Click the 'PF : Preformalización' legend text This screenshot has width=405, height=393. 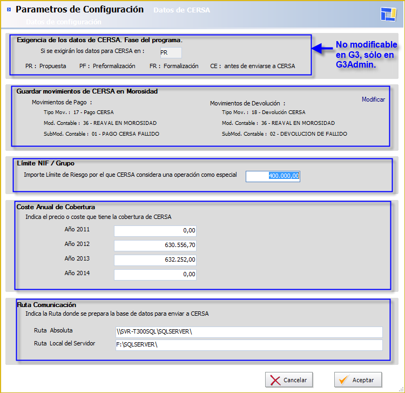coord(107,66)
